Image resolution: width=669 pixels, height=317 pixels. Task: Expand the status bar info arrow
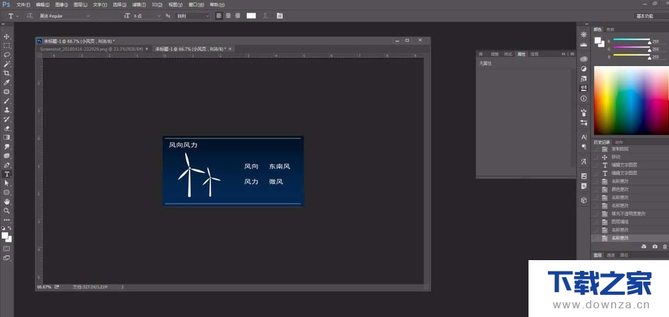[122, 287]
